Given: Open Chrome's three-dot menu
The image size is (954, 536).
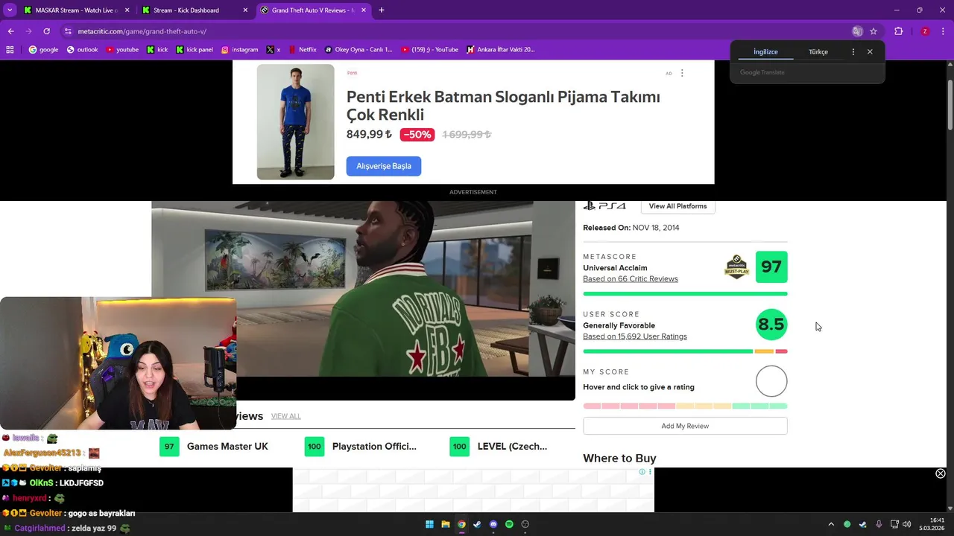Looking at the screenshot, I should [943, 31].
